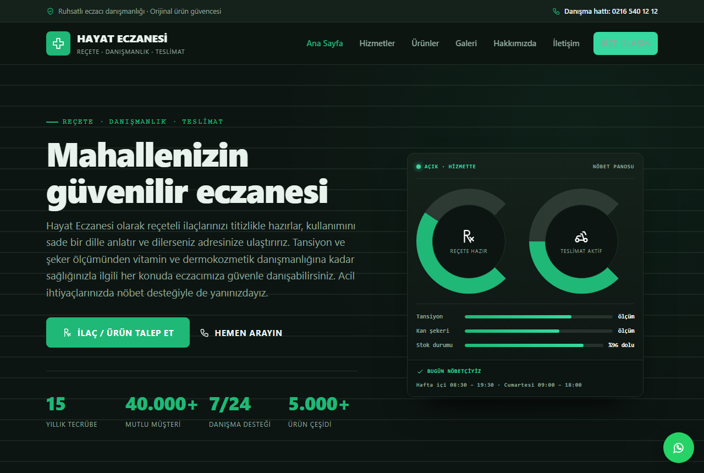
Task: Click the 'BUGÜN NÖBETÇİYİZ' text
Action: (x=454, y=371)
